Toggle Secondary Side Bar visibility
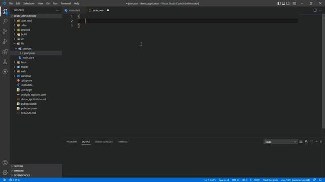The height and width of the screenshot is (182, 325). (288, 4)
